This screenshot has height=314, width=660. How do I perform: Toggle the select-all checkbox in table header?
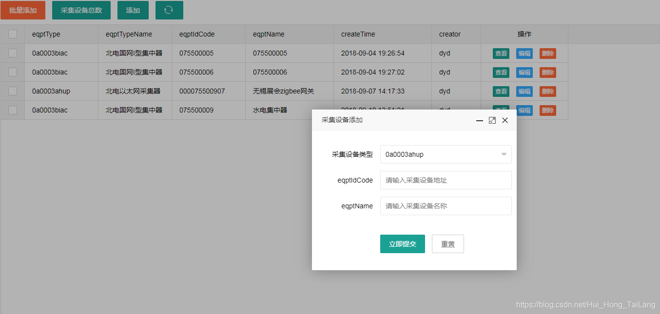tap(13, 34)
